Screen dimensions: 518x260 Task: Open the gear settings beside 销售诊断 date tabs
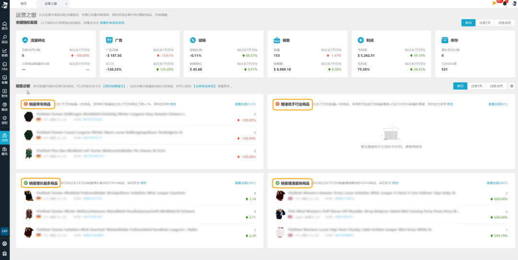512,86
